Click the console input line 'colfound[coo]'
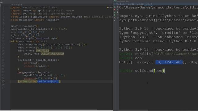Image resolution: width=198 pixels, height=111 pixels. (150, 71)
